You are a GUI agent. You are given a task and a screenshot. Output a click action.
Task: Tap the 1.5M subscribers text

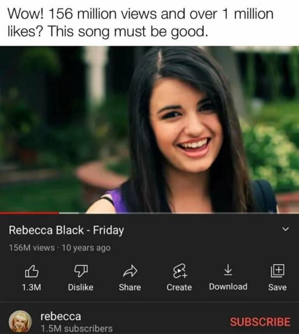click(x=77, y=328)
